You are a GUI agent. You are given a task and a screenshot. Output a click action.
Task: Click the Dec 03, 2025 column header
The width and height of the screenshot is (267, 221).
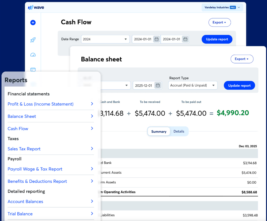248,146
